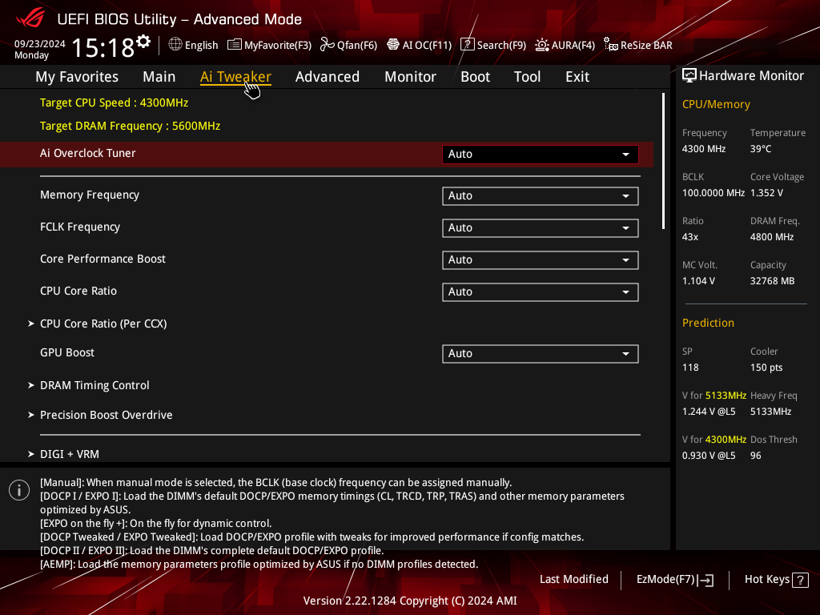Launch Qfan(F6) fan control
This screenshot has height=615, width=820.
coord(349,45)
